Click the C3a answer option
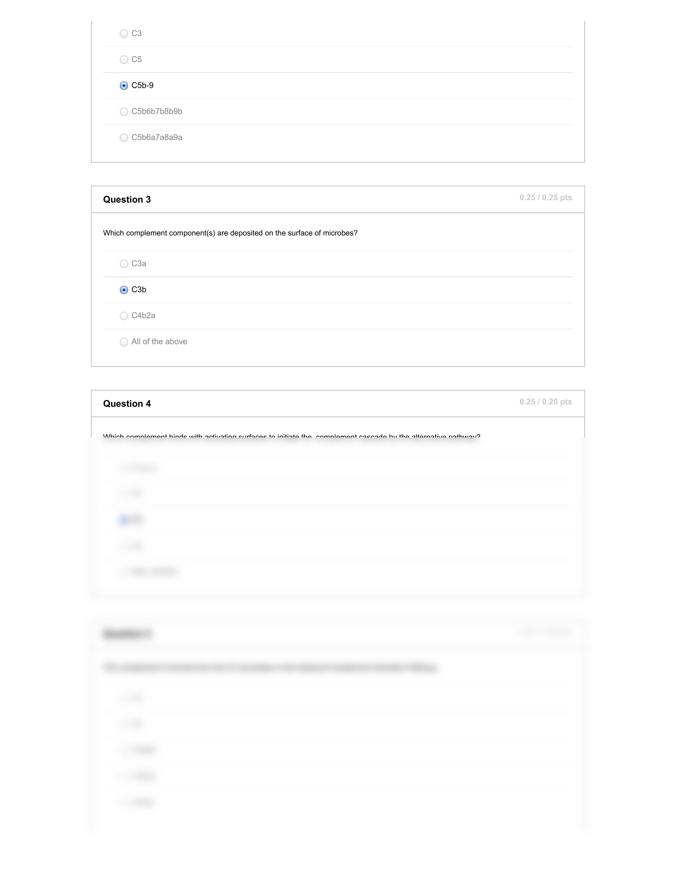This screenshot has width=676, height=875. (124, 264)
